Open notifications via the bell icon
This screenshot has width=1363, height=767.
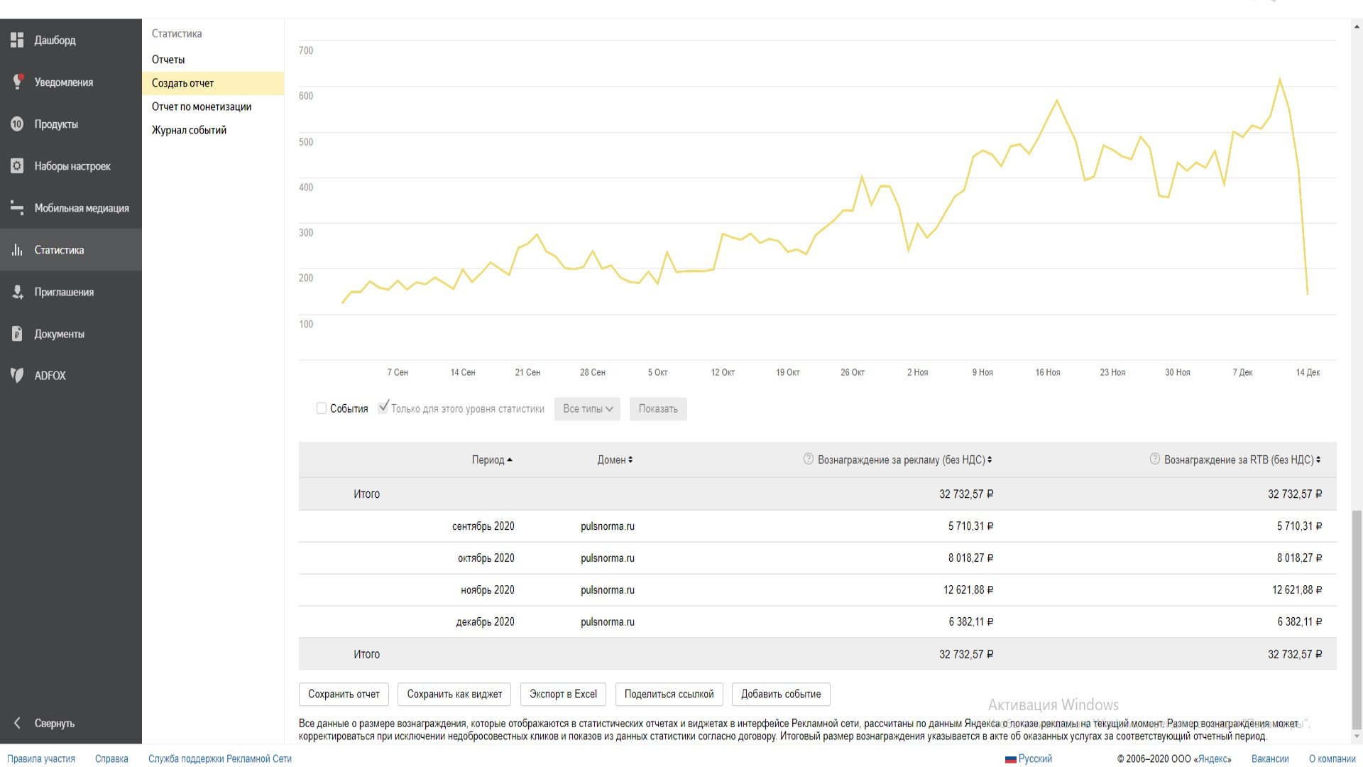coord(17,82)
